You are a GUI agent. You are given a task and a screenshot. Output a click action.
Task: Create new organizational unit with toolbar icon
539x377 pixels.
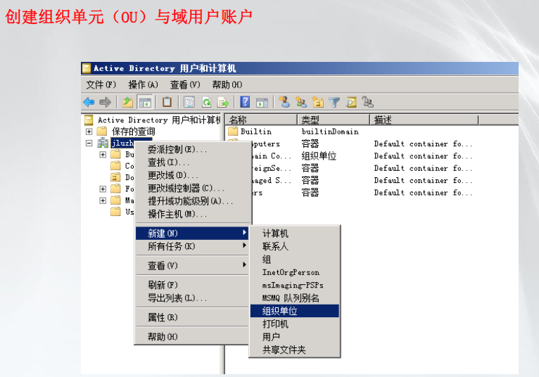(x=318, y=102)
